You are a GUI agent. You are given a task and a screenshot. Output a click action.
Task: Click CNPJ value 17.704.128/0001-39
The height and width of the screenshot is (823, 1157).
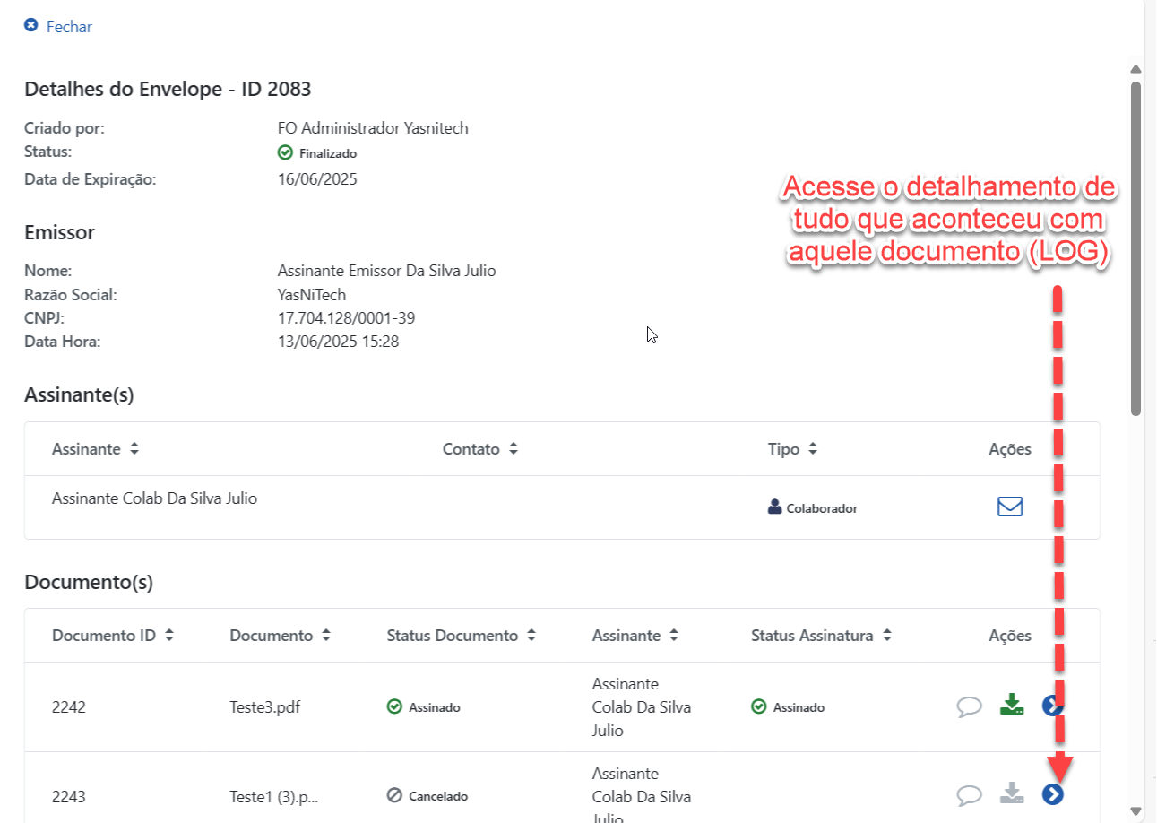(347, 318)
